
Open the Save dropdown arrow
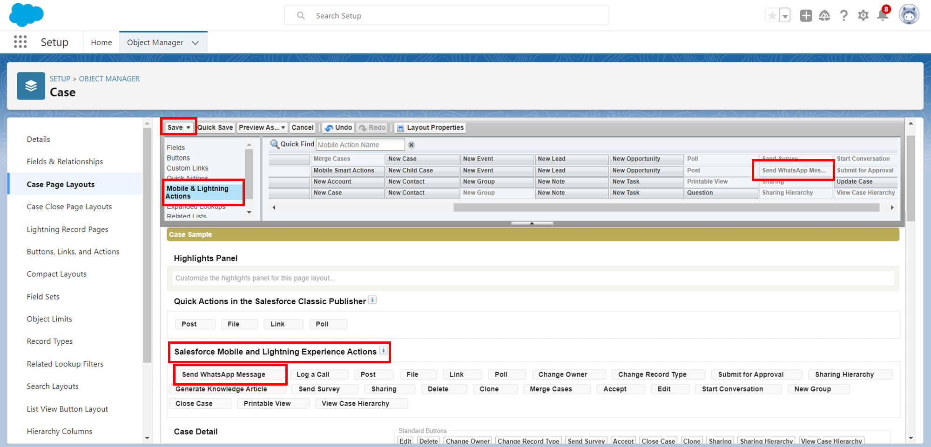click(x=189, y=127)
